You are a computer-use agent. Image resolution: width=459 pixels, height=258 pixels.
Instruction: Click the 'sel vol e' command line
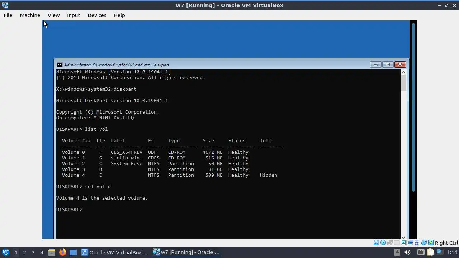(x=84, y=187)
